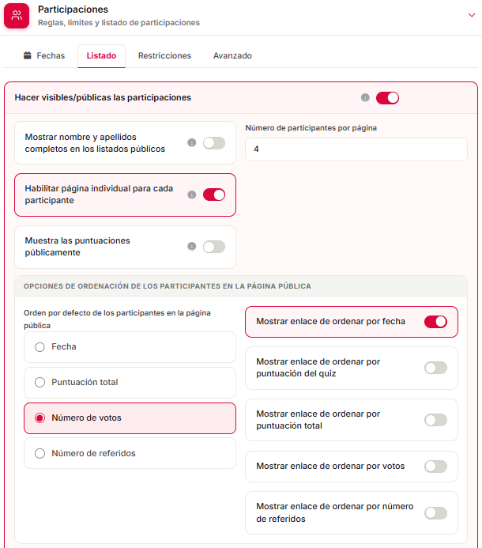Enable ordenar por votos link toggle
This screenshot has width=482, height=548.
435,467
